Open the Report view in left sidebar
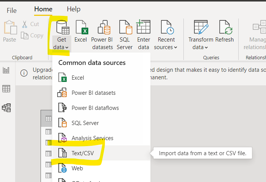266x182 pixels. (x=6, y=70)
